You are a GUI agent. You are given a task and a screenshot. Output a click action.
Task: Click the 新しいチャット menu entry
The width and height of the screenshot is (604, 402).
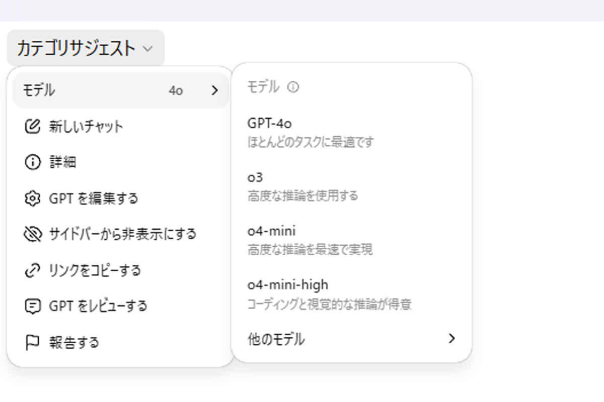(86, 126)
